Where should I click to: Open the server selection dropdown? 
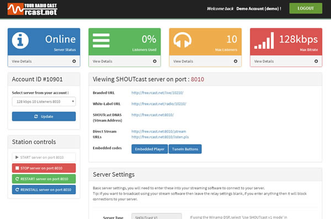coord(44,102)
